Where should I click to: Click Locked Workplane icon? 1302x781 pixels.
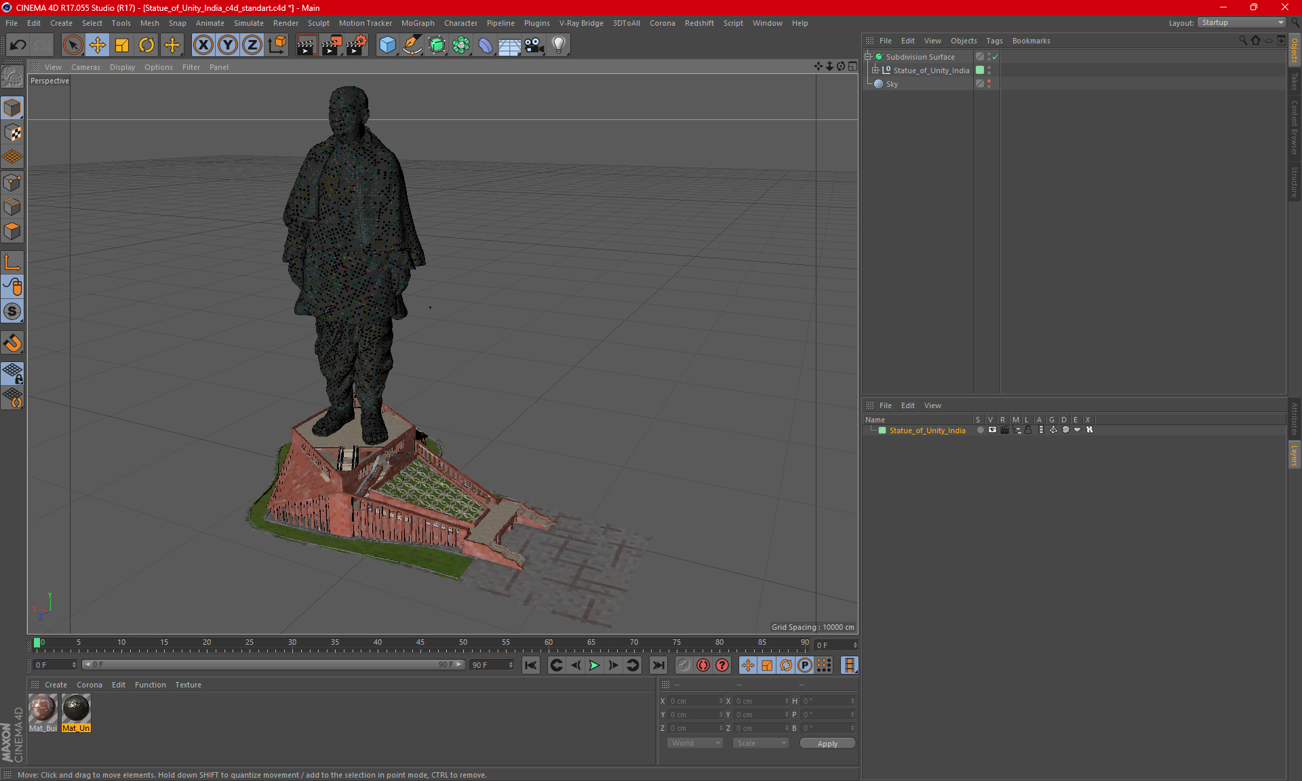coord(12,374)
